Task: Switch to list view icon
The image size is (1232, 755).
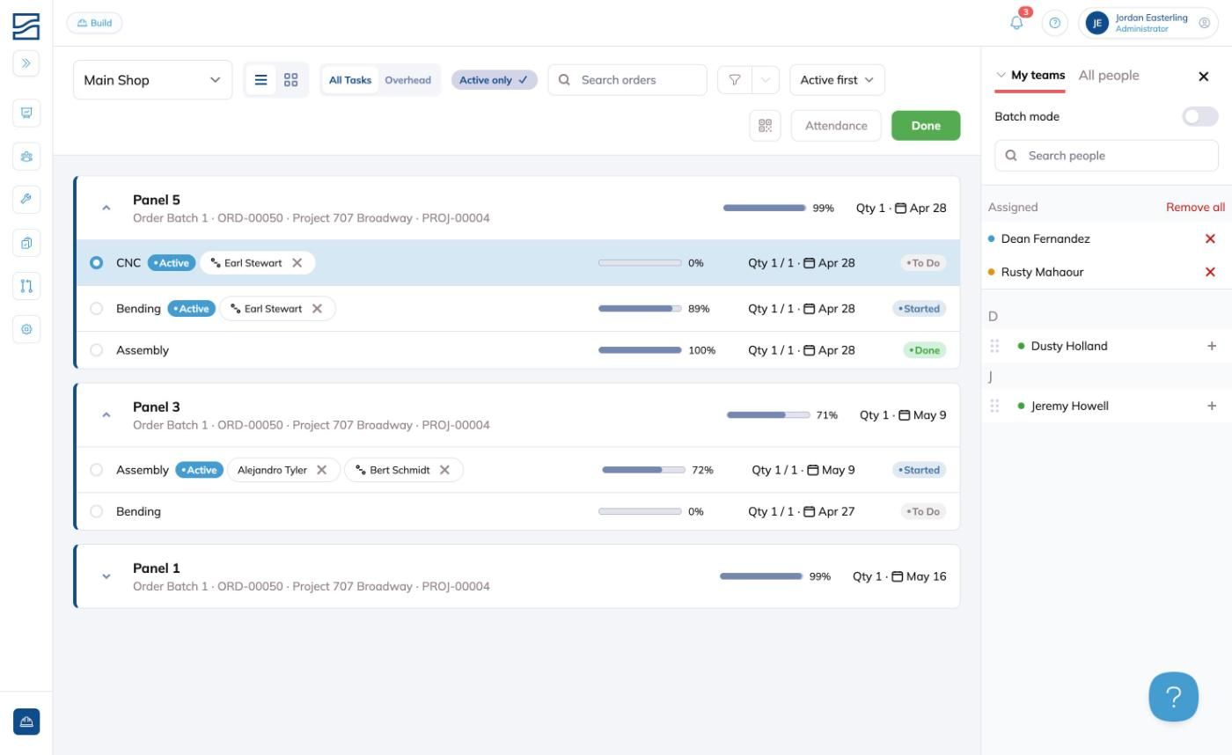Action: click(260, 80)
